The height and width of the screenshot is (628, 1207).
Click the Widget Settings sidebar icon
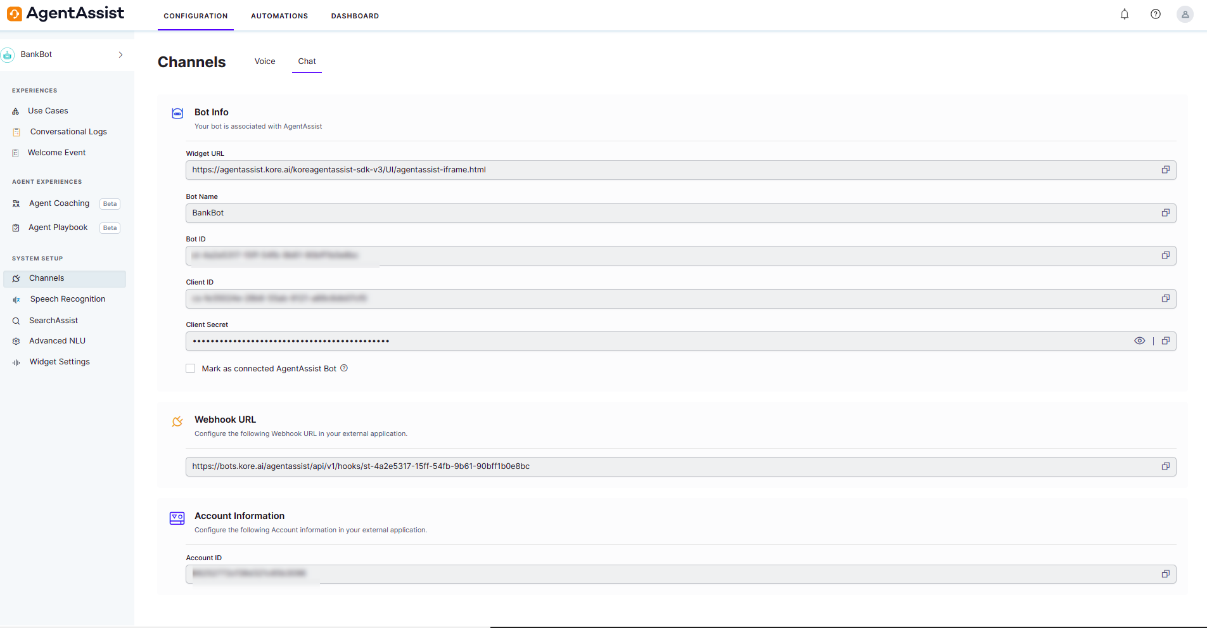point(16,362)
